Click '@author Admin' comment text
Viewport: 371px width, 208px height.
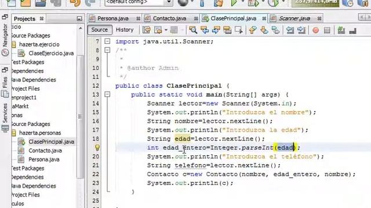pyautogui.click(x=153, y=68)
